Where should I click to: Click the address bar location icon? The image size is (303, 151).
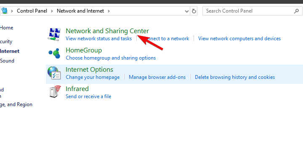click(4, 11)
